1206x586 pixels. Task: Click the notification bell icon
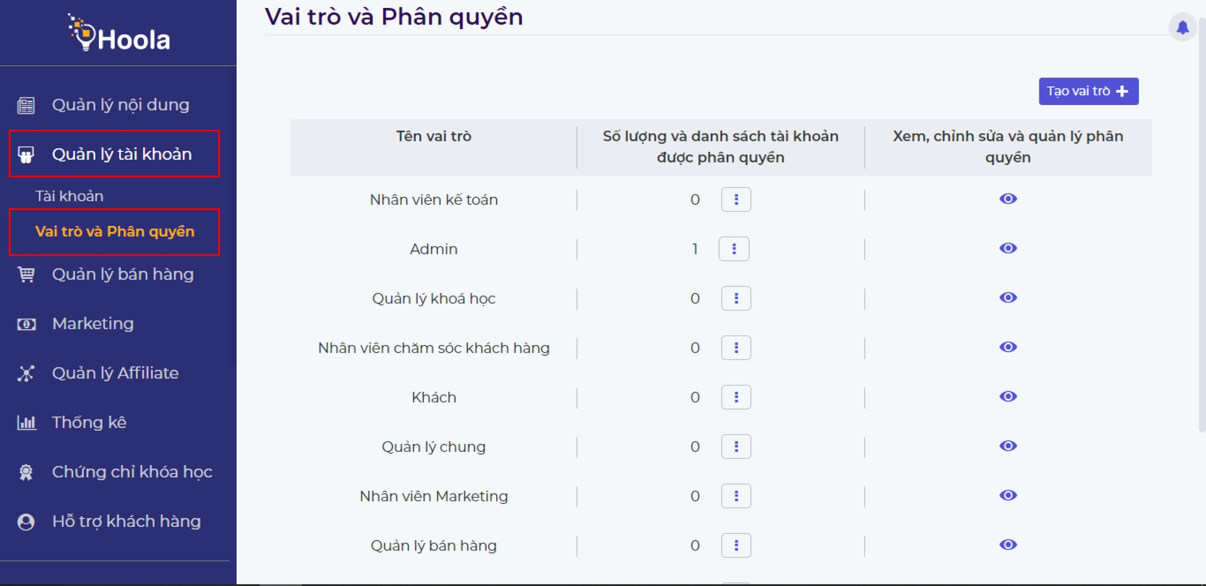point(1182,27)
